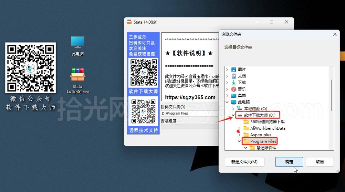Click the 软件下载大师 (D:) drive icon
Screen dimensions: 345x192
point(240,115)
